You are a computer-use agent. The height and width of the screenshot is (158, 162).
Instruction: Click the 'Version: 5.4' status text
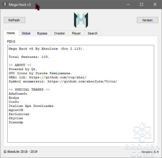(x=150, y=152)
